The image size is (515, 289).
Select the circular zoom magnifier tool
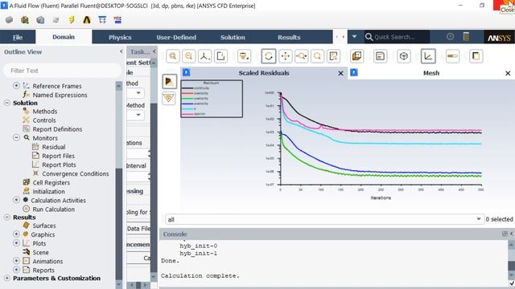tap(317, 56)
